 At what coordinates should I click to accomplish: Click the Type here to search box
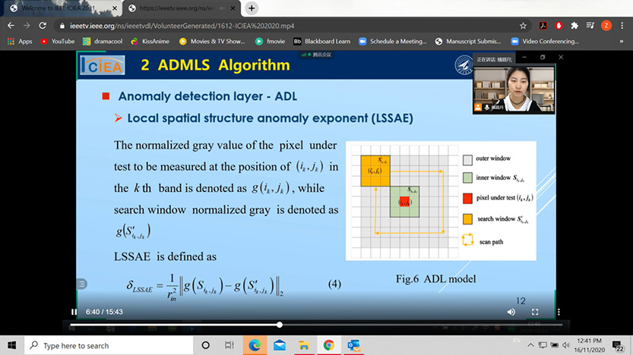pos(109,345)
